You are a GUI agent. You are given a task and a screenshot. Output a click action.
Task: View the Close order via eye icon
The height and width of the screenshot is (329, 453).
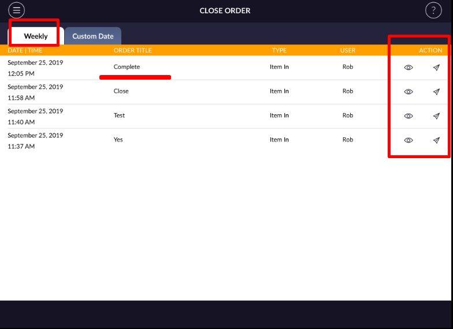(x=409, y=92)
